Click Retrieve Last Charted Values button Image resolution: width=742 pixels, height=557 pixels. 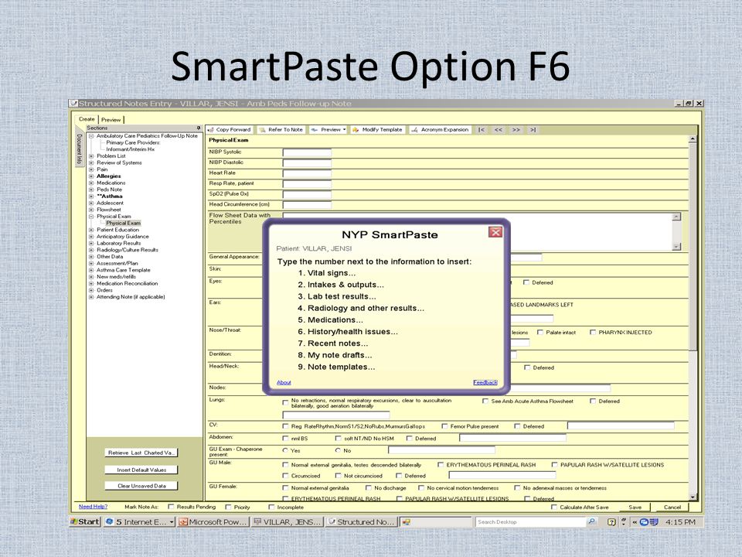tap(141, 453)
